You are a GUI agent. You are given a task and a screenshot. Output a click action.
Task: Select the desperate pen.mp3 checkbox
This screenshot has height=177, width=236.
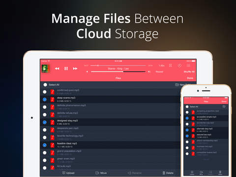click(x=45, y=130)
